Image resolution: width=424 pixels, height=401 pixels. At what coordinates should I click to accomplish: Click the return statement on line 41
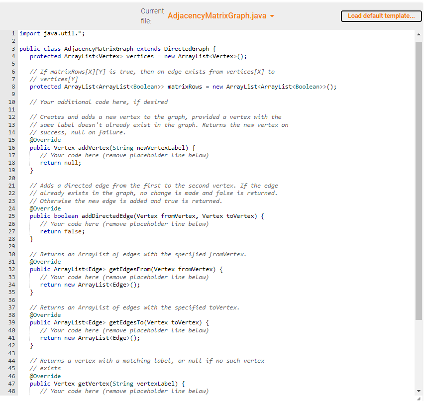coord(90,338)
